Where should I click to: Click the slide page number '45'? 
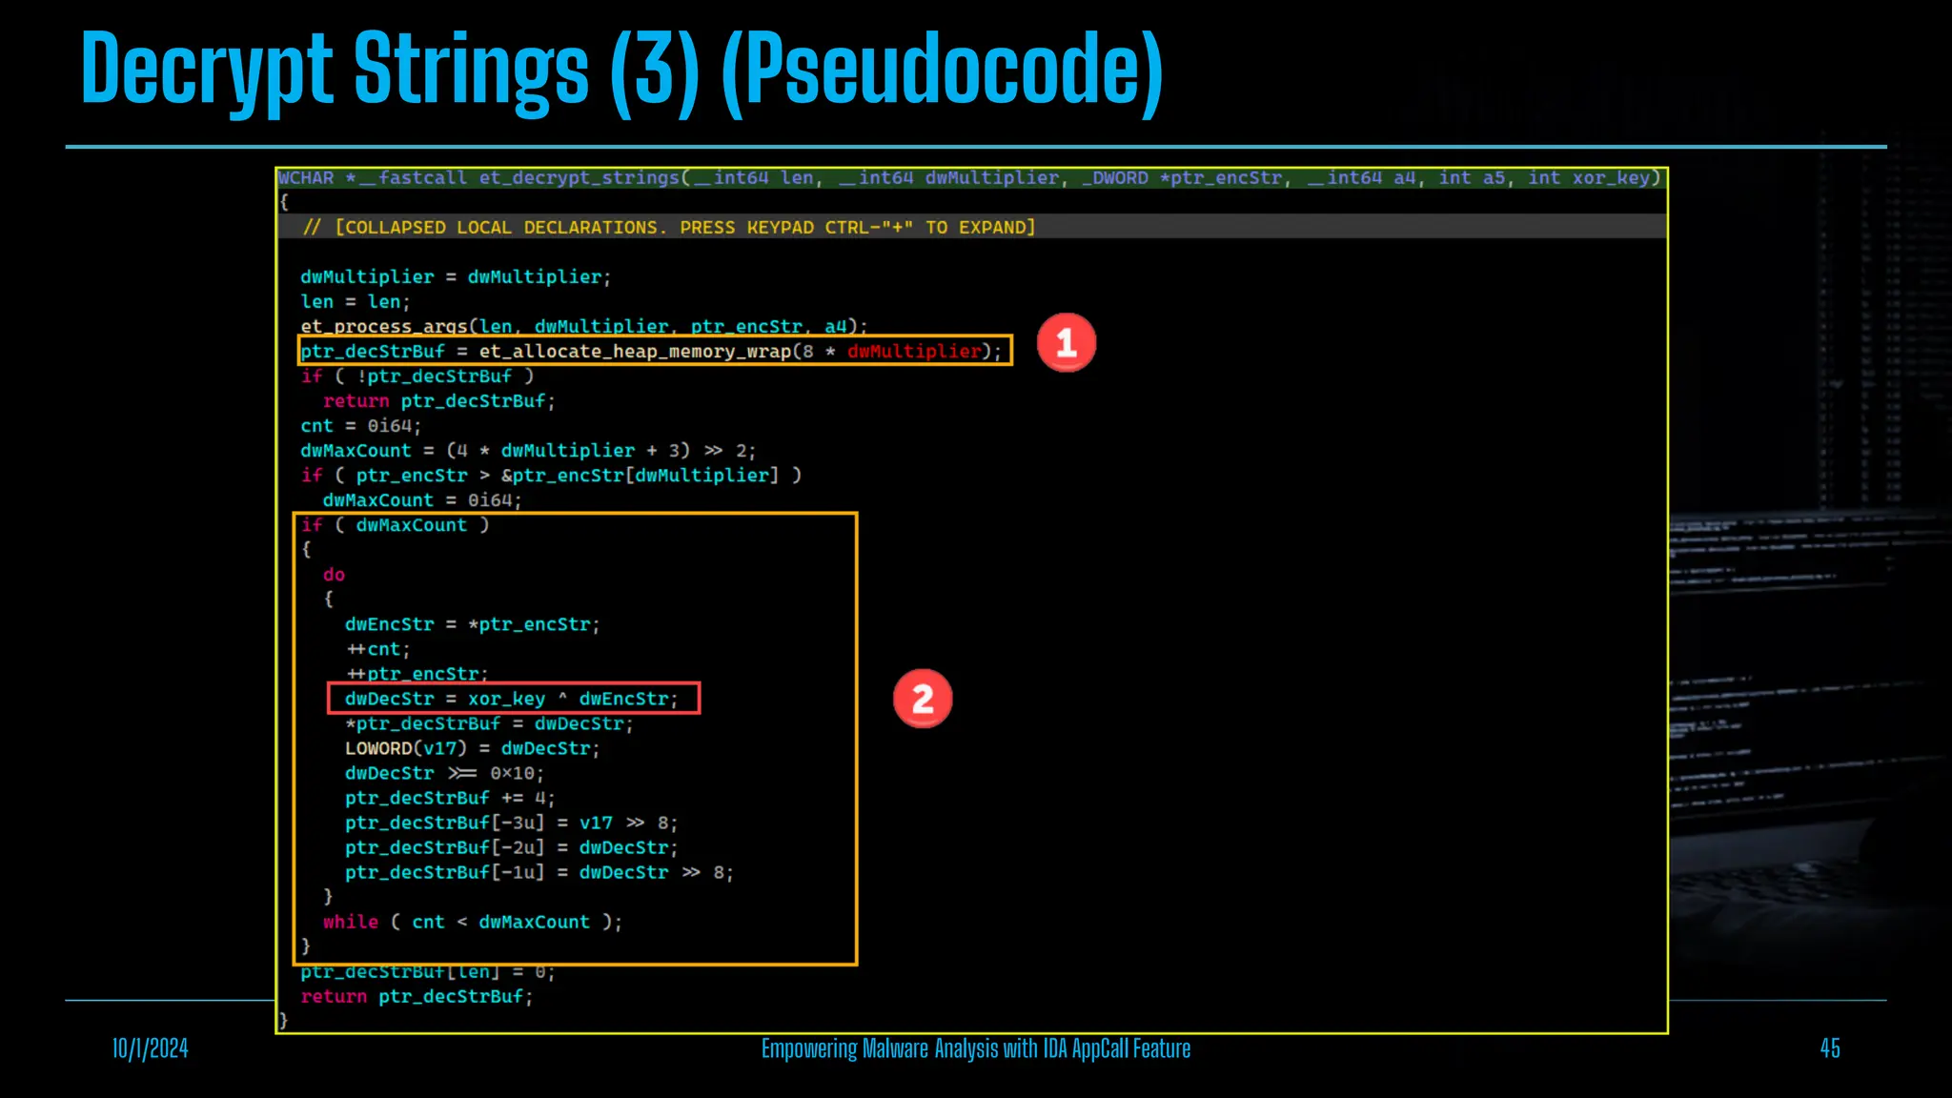tap(1830, 1048)
